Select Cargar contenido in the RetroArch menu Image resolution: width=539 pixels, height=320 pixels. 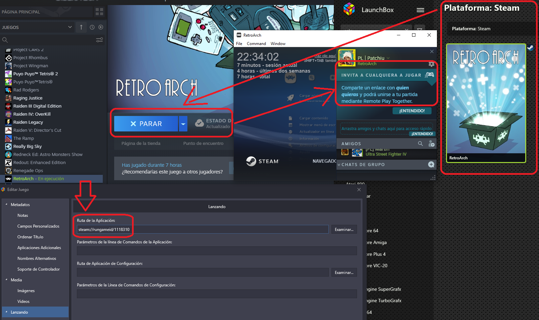tap(314, 118)
